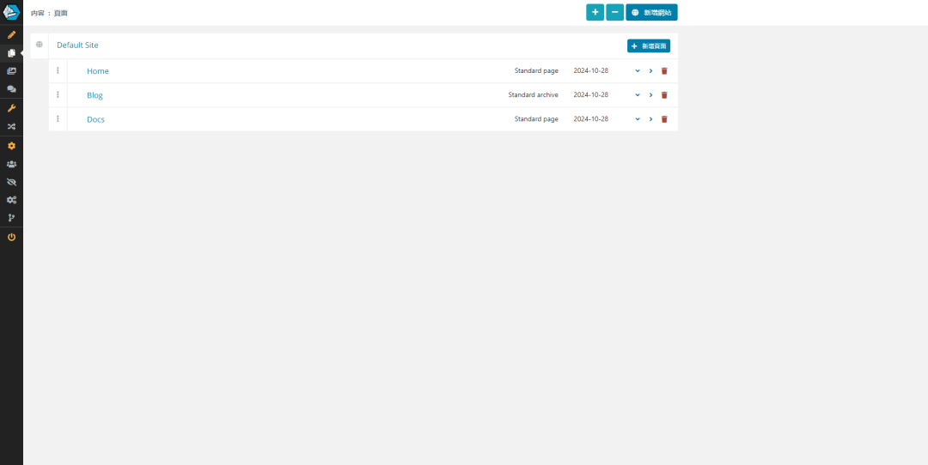Open the Blog page link

(x=95, y=95)
